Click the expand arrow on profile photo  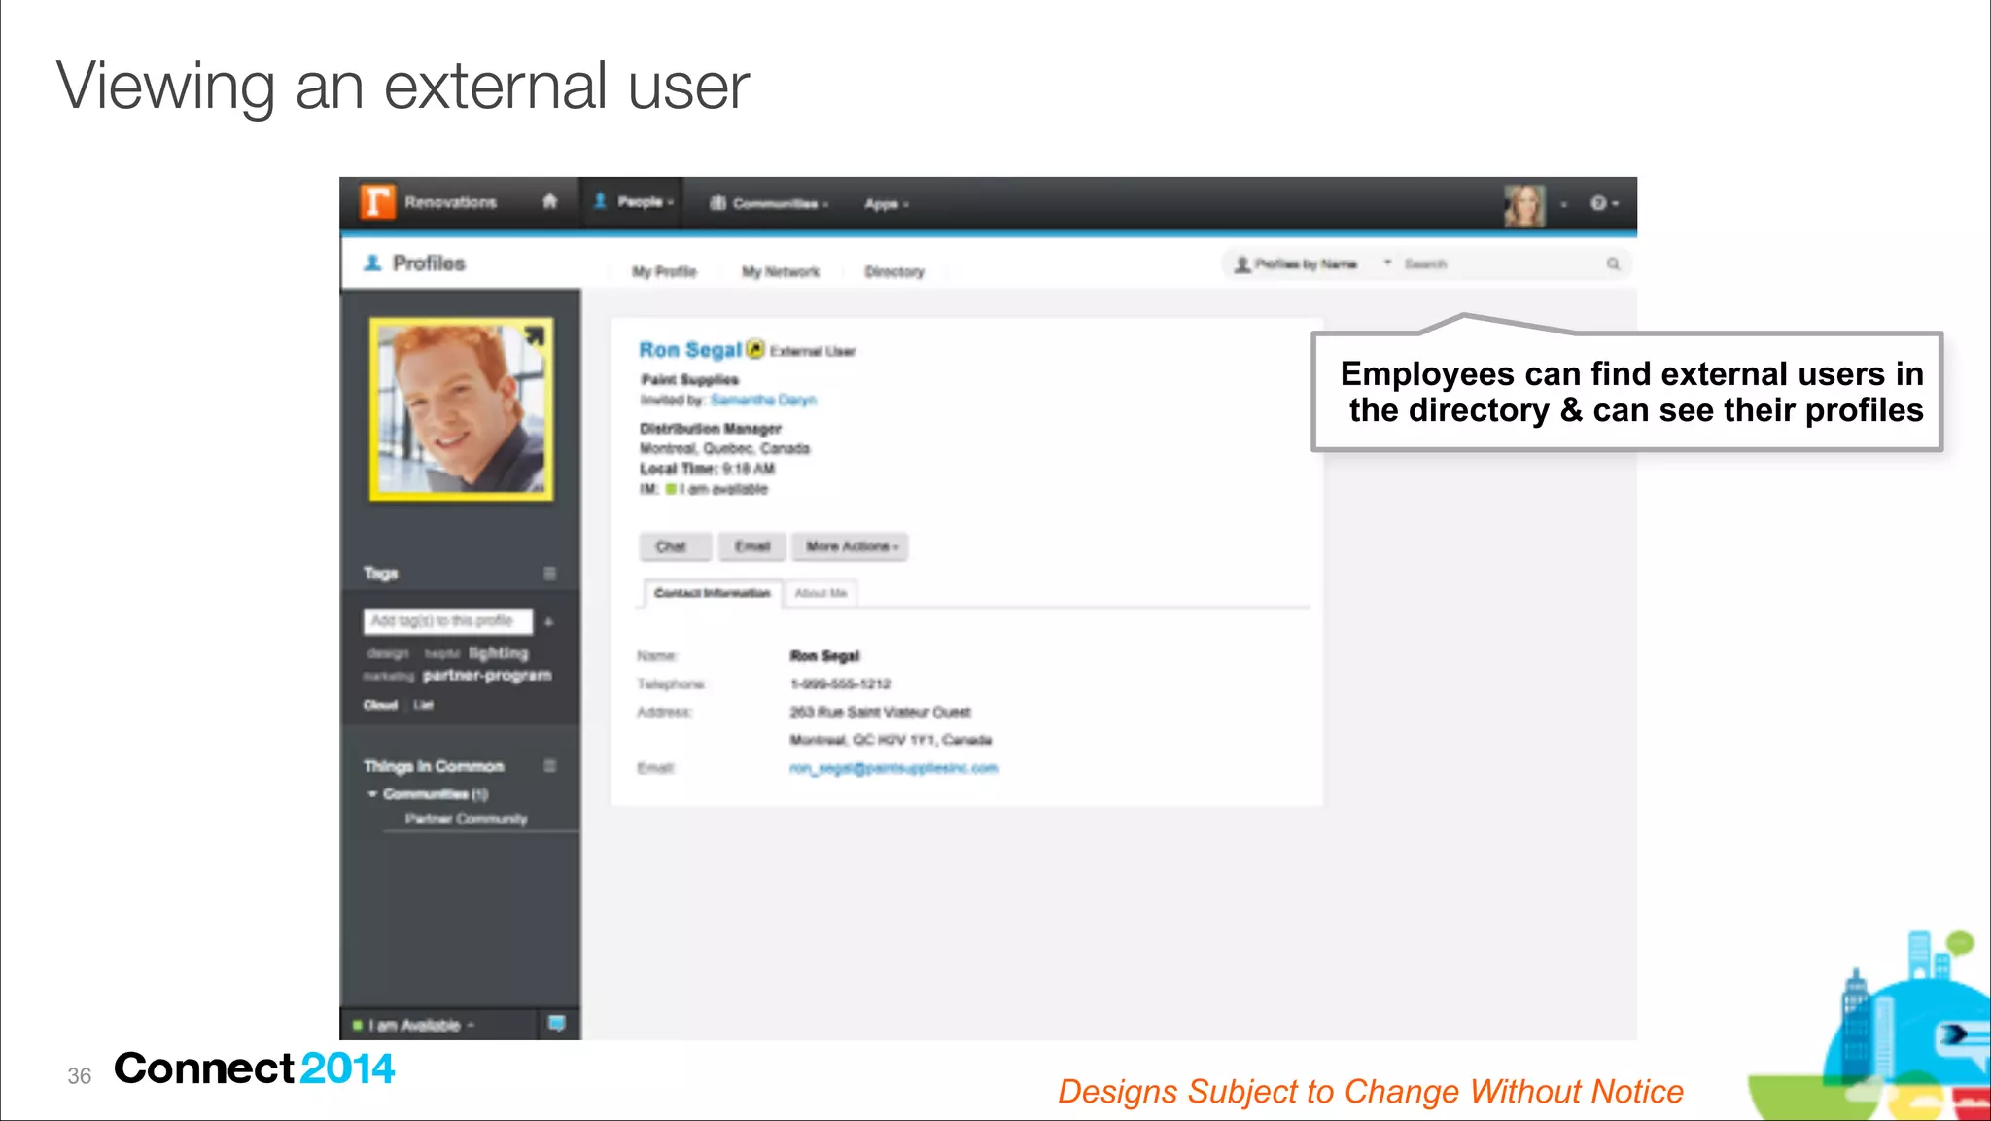coord(535,336)
